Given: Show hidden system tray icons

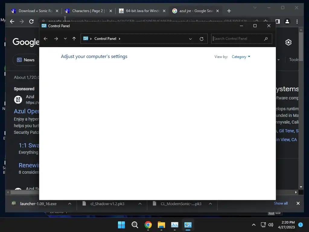Looking at the screenshot, I should (x=254, y=225).
